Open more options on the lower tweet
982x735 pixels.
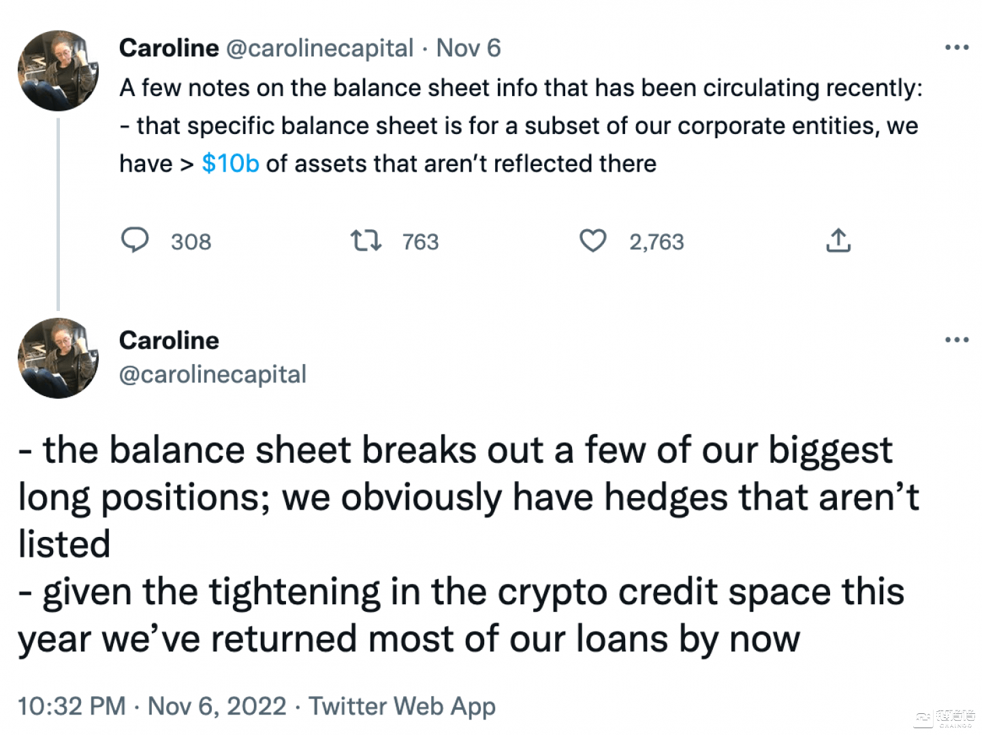pos(957,340)
